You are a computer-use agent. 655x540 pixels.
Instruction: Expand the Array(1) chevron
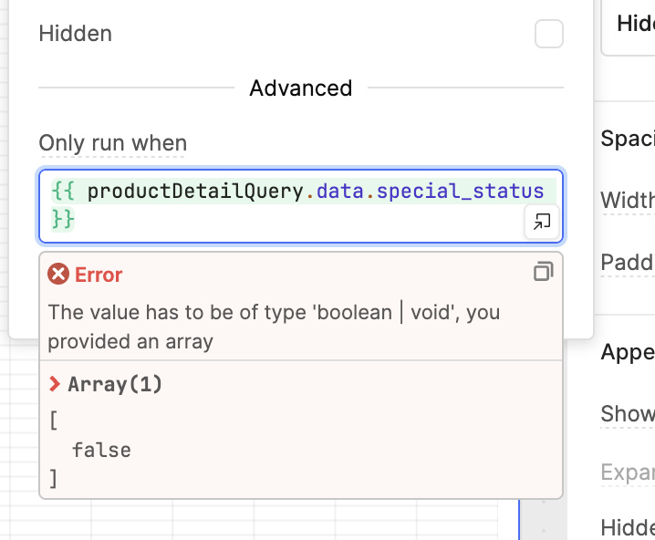tap(55, 383)
